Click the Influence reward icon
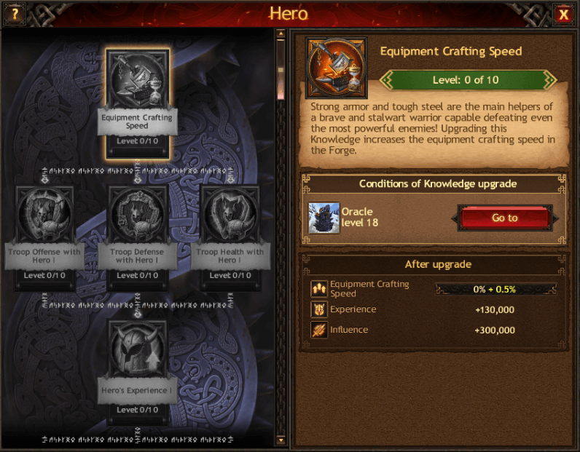The width and height of the screenshot is (580, 452). (x=319, y=330)
